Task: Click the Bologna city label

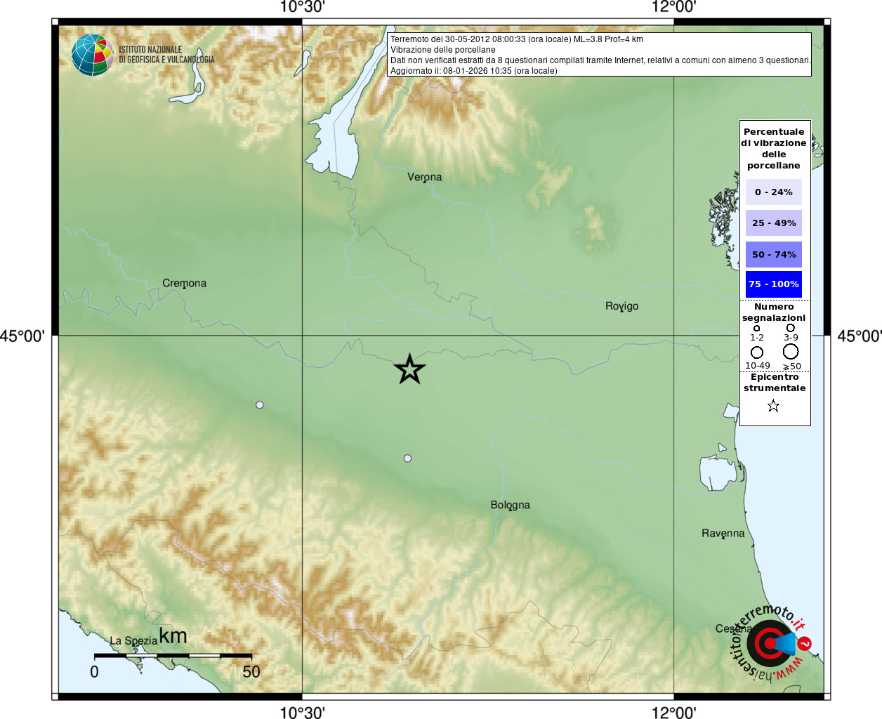Action: click(511, 505)
